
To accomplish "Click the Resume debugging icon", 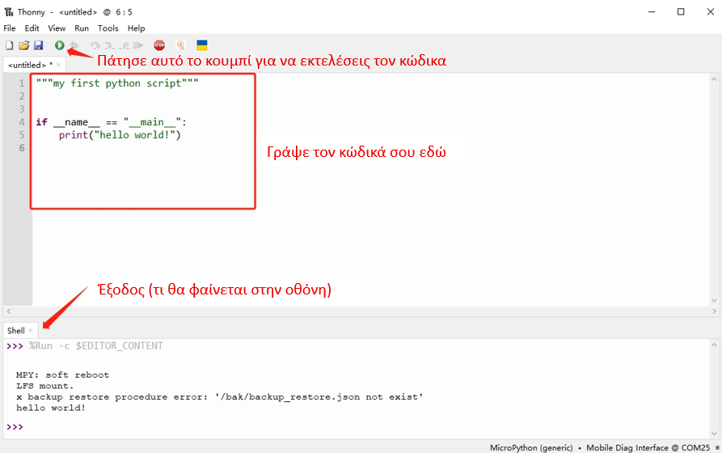I will pos(138,45).
